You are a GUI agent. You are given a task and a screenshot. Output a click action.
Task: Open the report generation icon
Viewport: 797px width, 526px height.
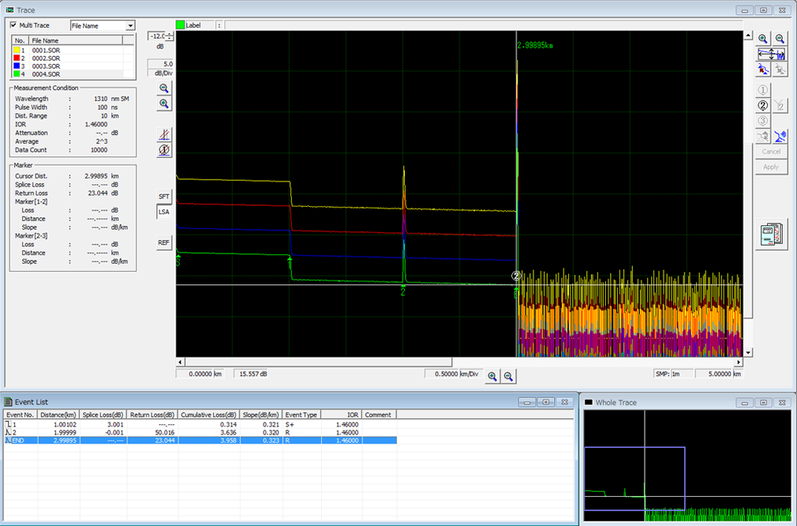point(771,234)
